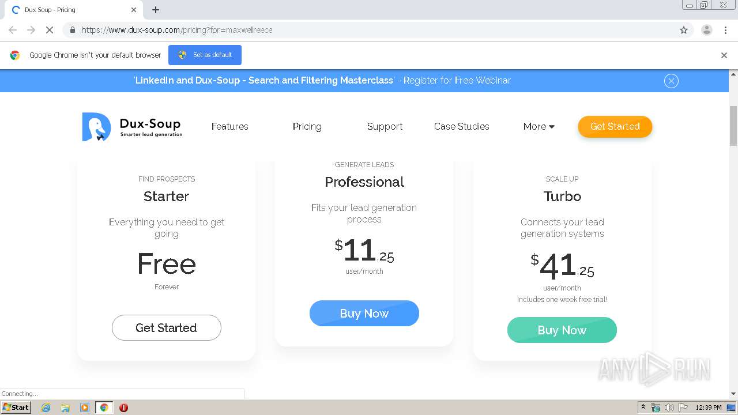Show hidden system tray icons
The height and width of the screenshot is (415, 738).
[x=643, y=408]
